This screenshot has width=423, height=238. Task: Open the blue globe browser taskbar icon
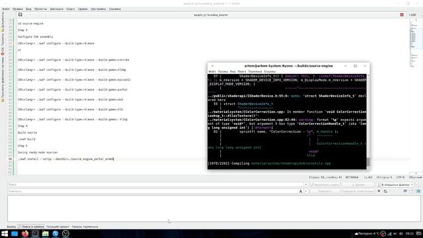[x=56, y=233]
